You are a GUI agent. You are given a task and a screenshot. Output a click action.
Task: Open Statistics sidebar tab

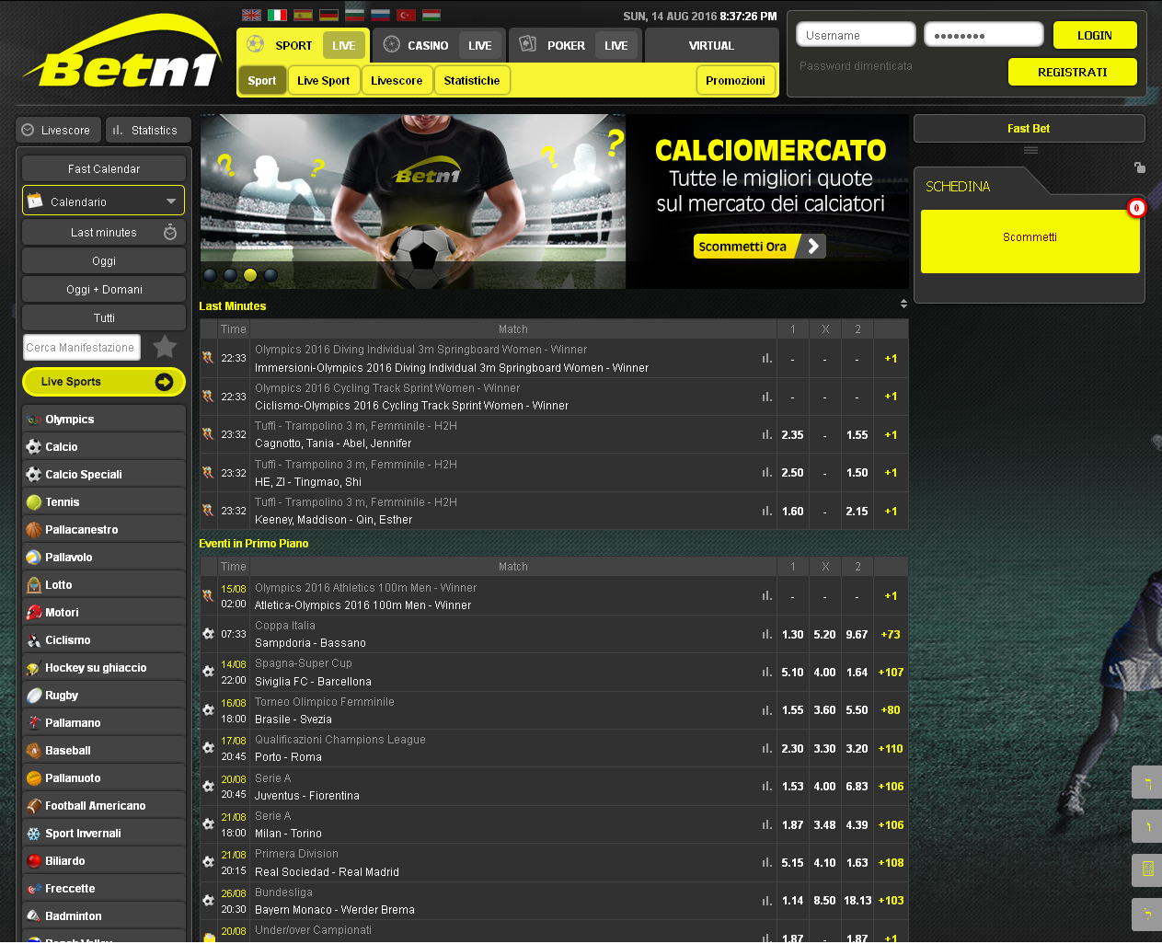(148, 130)
